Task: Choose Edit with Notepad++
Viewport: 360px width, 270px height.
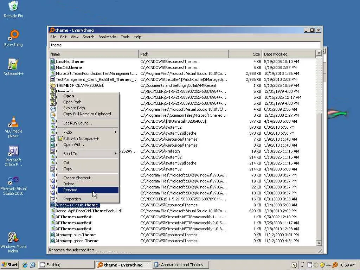Action: 88,139
